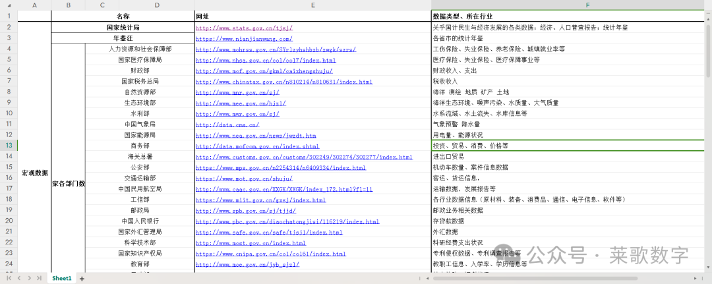This screenshot has width=712, height=284.
Task: Open the most.gov.cn link
Action: click(251, 243)
